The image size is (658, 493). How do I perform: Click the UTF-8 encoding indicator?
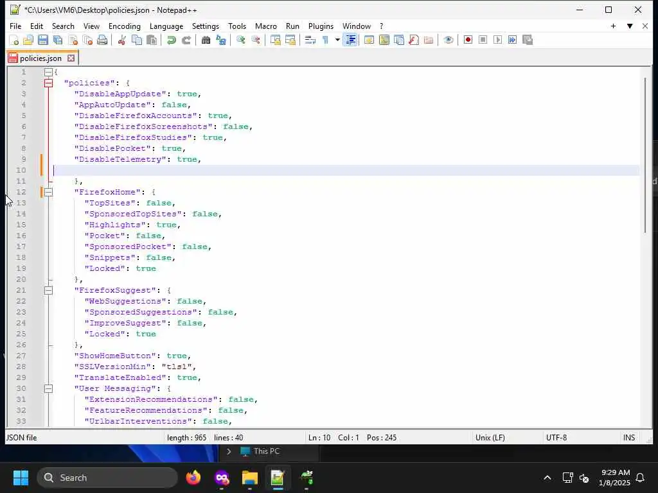coord(556,438)
